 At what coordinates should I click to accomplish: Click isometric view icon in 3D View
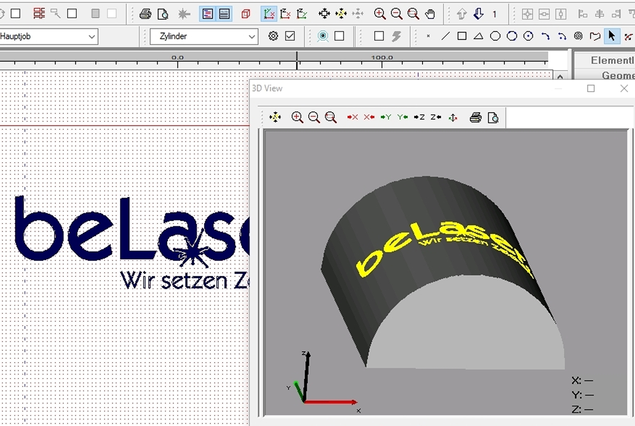tap(453, 117)
